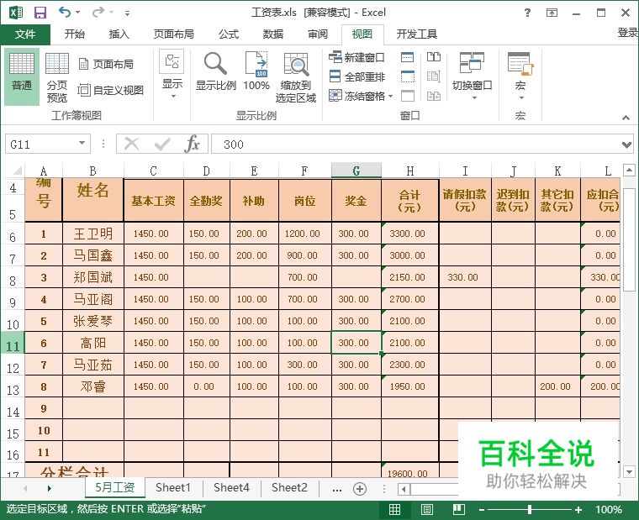
Task: Click the 100% zoom level in status bar
Action: pyautogui.click(x=608, y=510)
